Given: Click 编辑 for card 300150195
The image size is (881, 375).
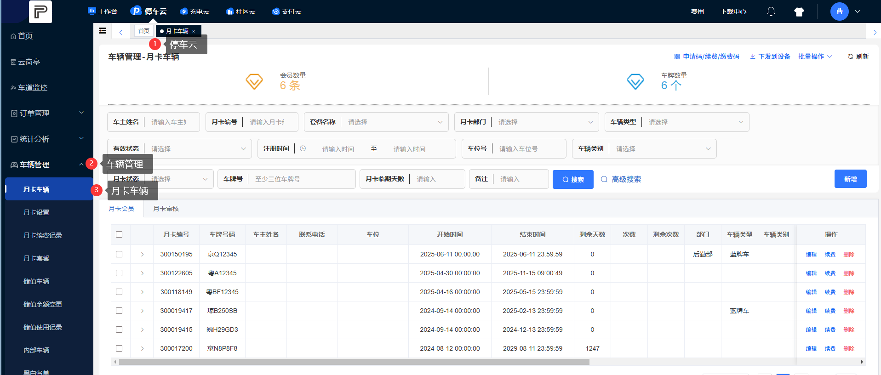Looking at the screenshot, I should click(811, 254).
